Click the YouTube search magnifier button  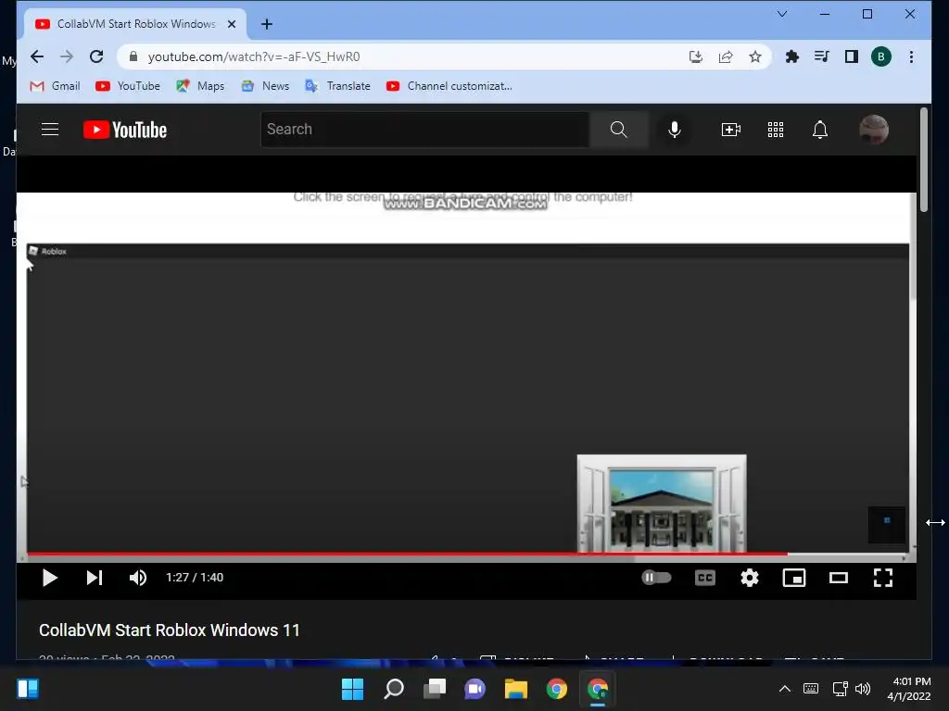[618, 130]
